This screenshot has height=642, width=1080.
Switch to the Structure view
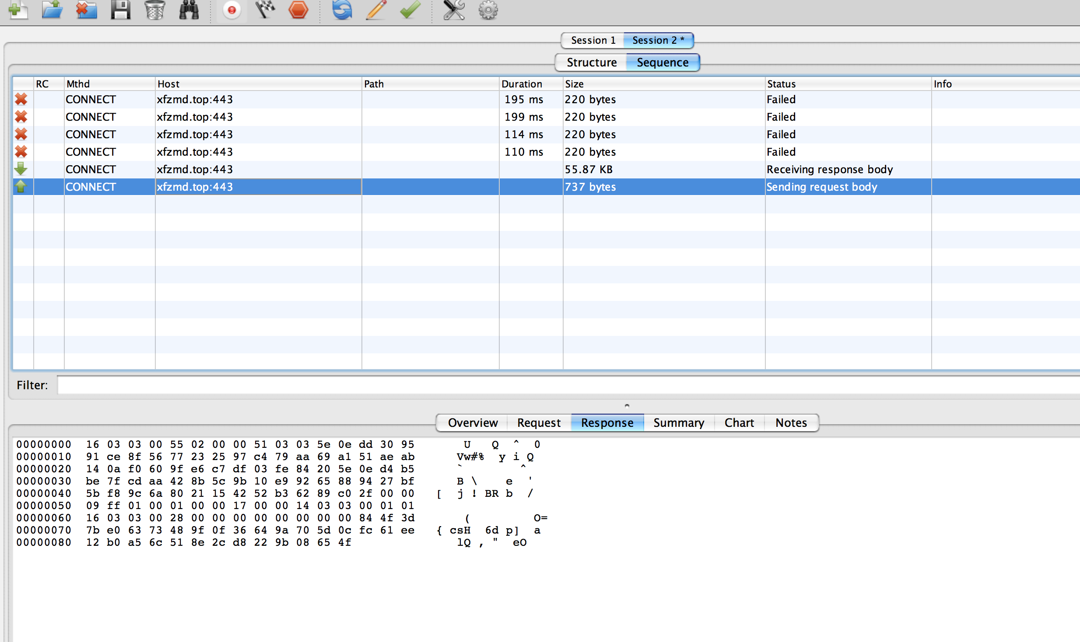click(591, 63)
